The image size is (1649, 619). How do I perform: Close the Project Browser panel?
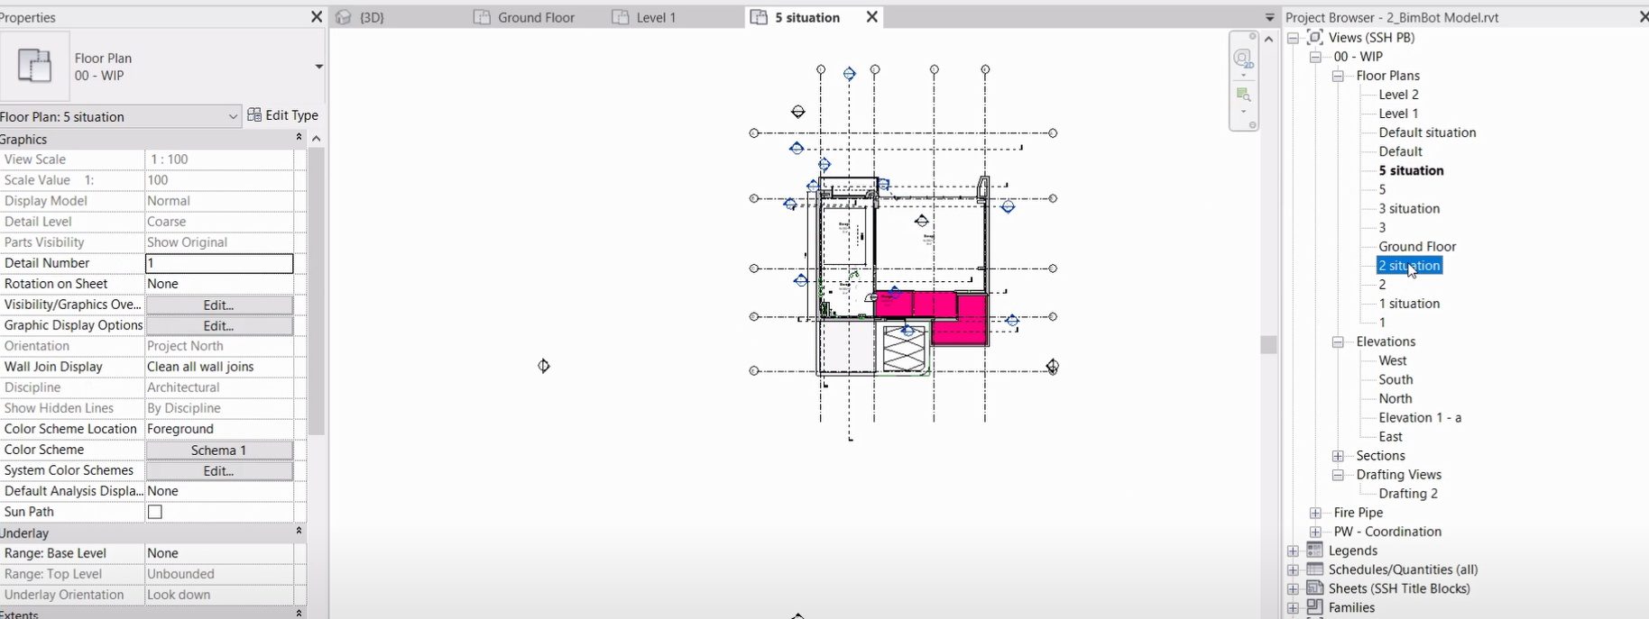1644,17
